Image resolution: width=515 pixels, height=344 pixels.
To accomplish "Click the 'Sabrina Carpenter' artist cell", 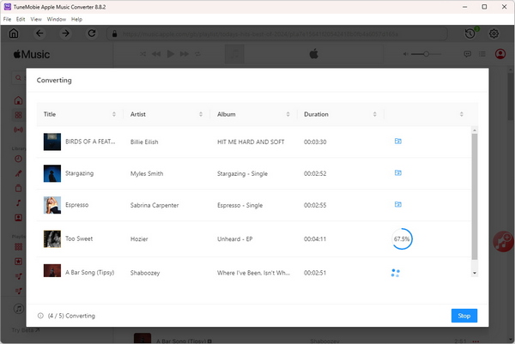I will 154,205.
